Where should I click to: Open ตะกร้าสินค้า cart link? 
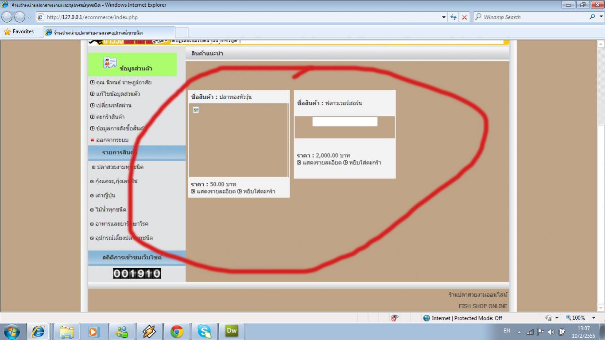[110, 117]
